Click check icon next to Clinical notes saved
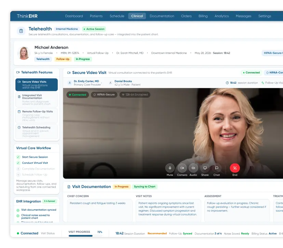The height and width of the screenshot is (248, 283). 18,216
